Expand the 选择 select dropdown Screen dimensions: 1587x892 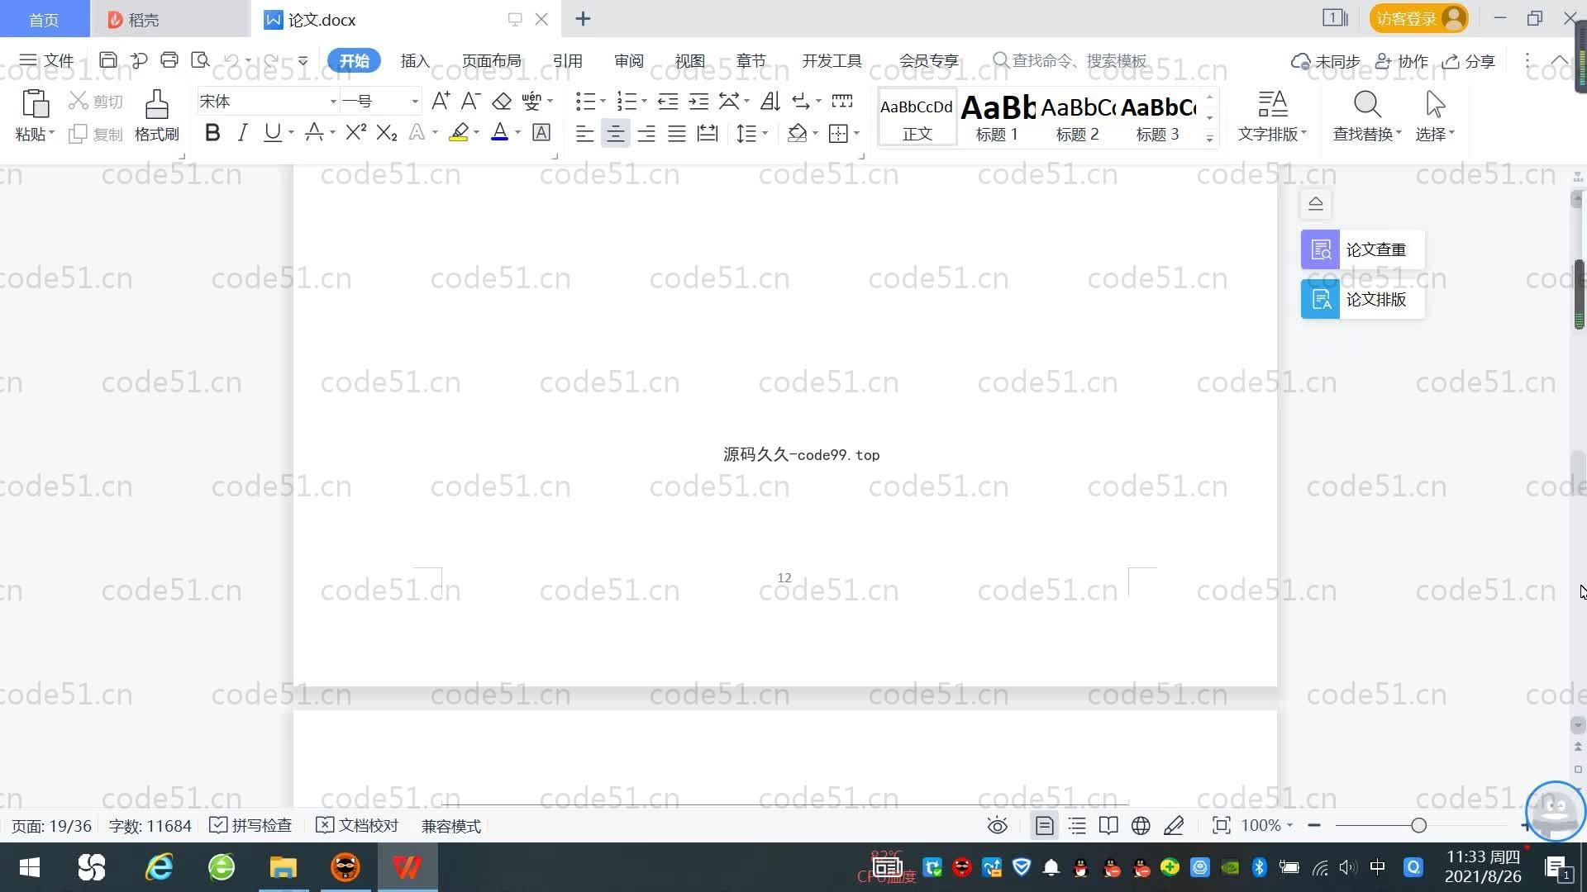[1435, 134]
